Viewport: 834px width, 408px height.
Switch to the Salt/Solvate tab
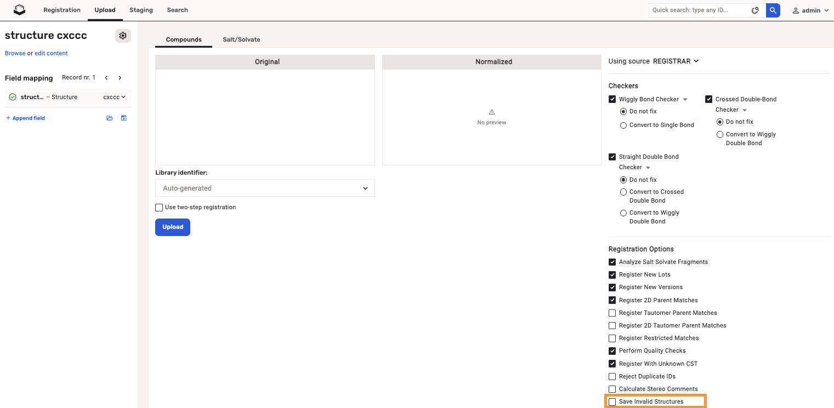[x=241, y=39]
